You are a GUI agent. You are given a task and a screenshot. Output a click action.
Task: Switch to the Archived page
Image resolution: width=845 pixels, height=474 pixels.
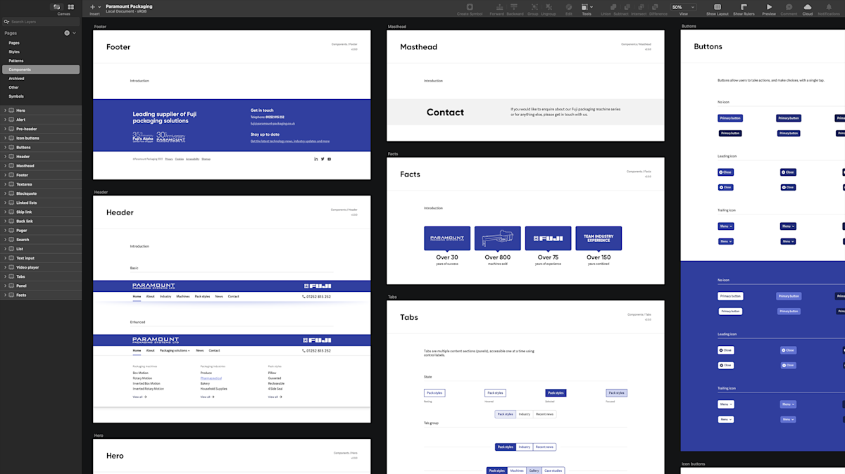pyautogui.click(x=16, y=79)
